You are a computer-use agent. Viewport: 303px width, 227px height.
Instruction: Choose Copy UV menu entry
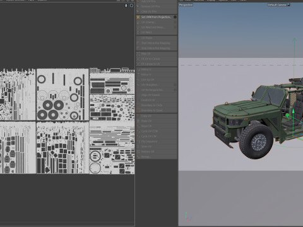point(157,116)
